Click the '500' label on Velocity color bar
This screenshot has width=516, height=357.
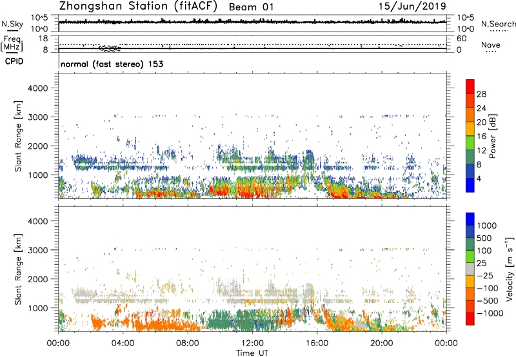pos(484,238)
